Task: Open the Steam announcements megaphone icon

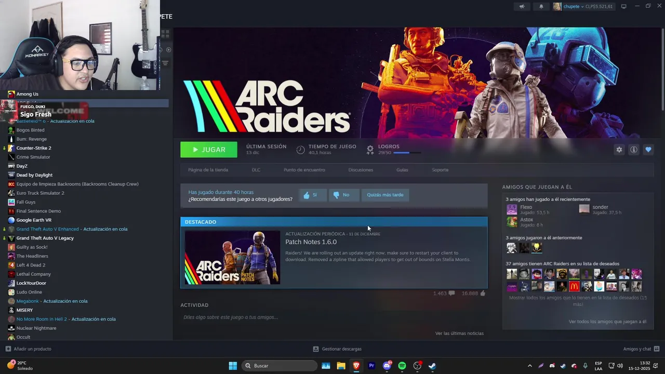Action: [x=522, y=7]
